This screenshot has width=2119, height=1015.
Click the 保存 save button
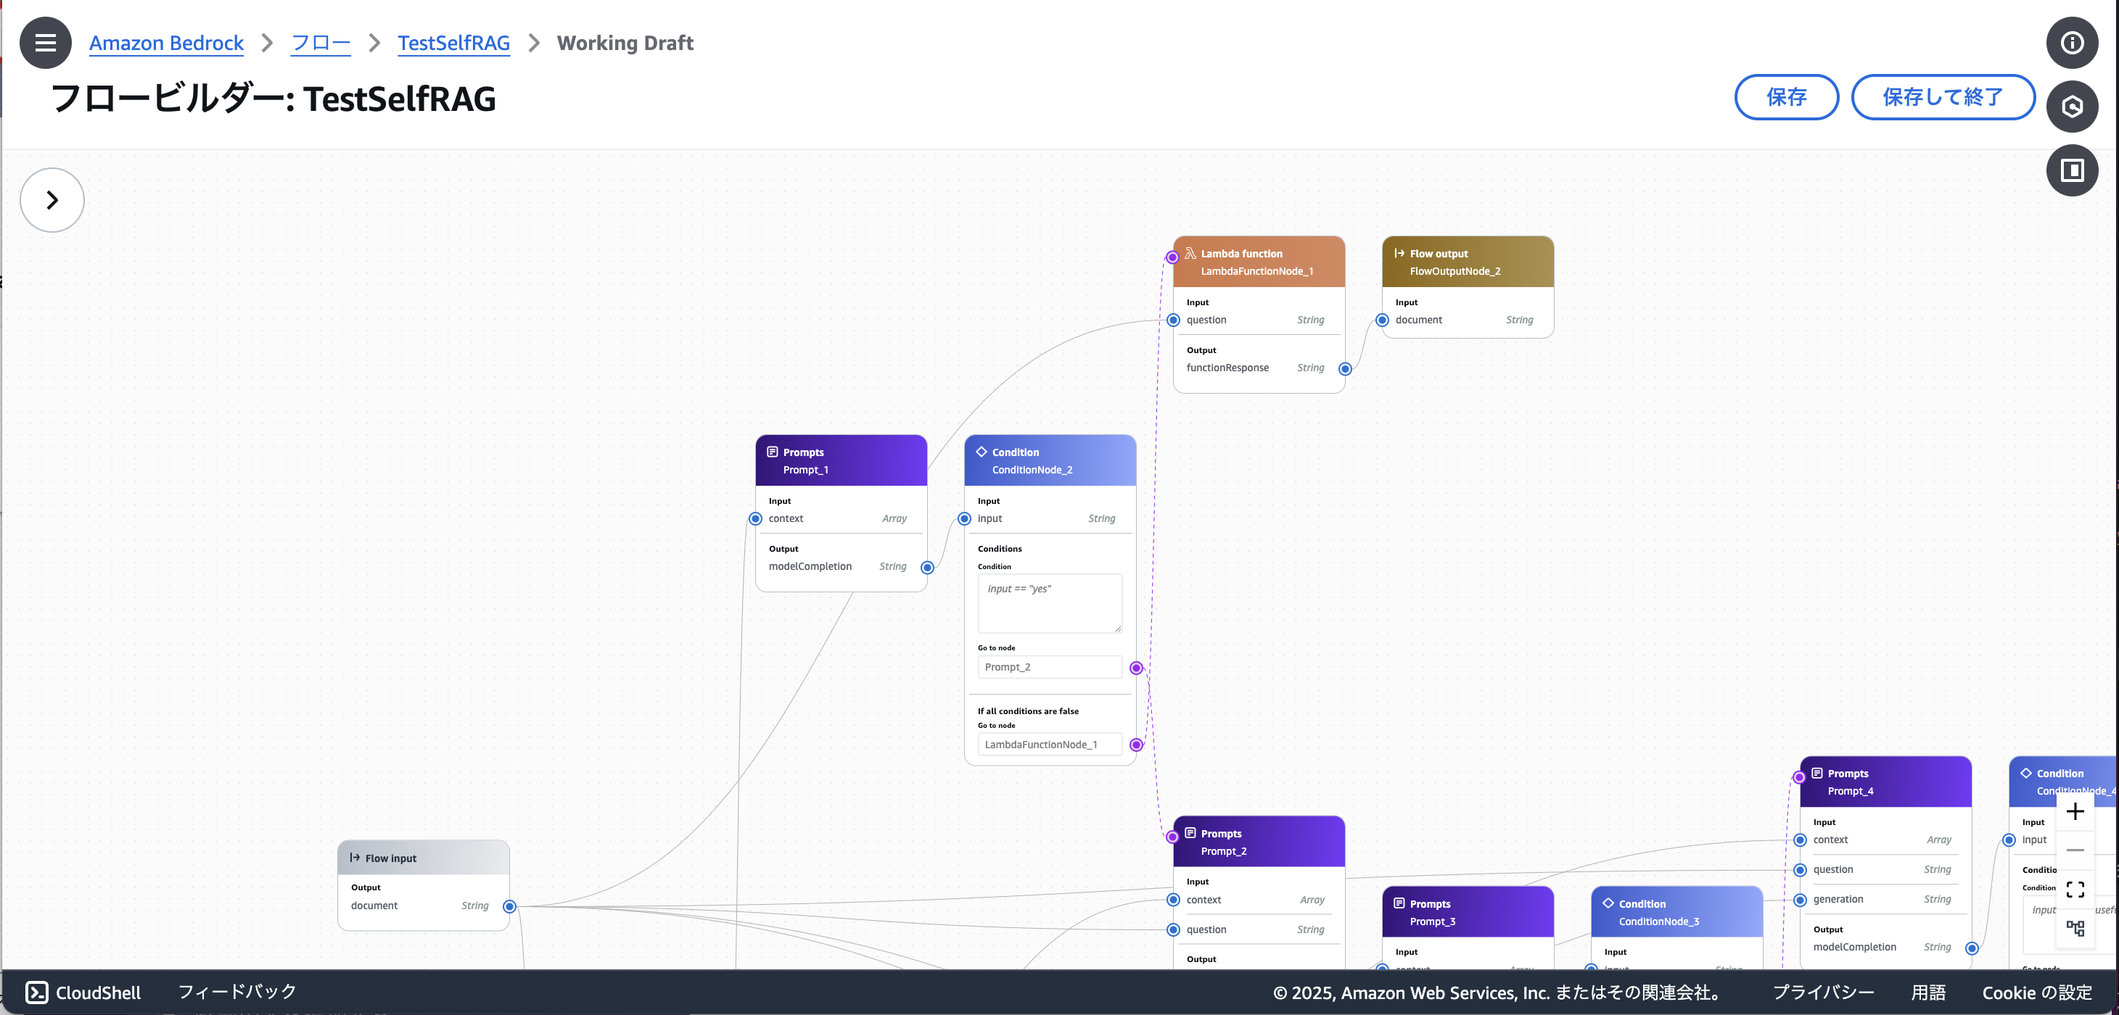point(1786,97)
